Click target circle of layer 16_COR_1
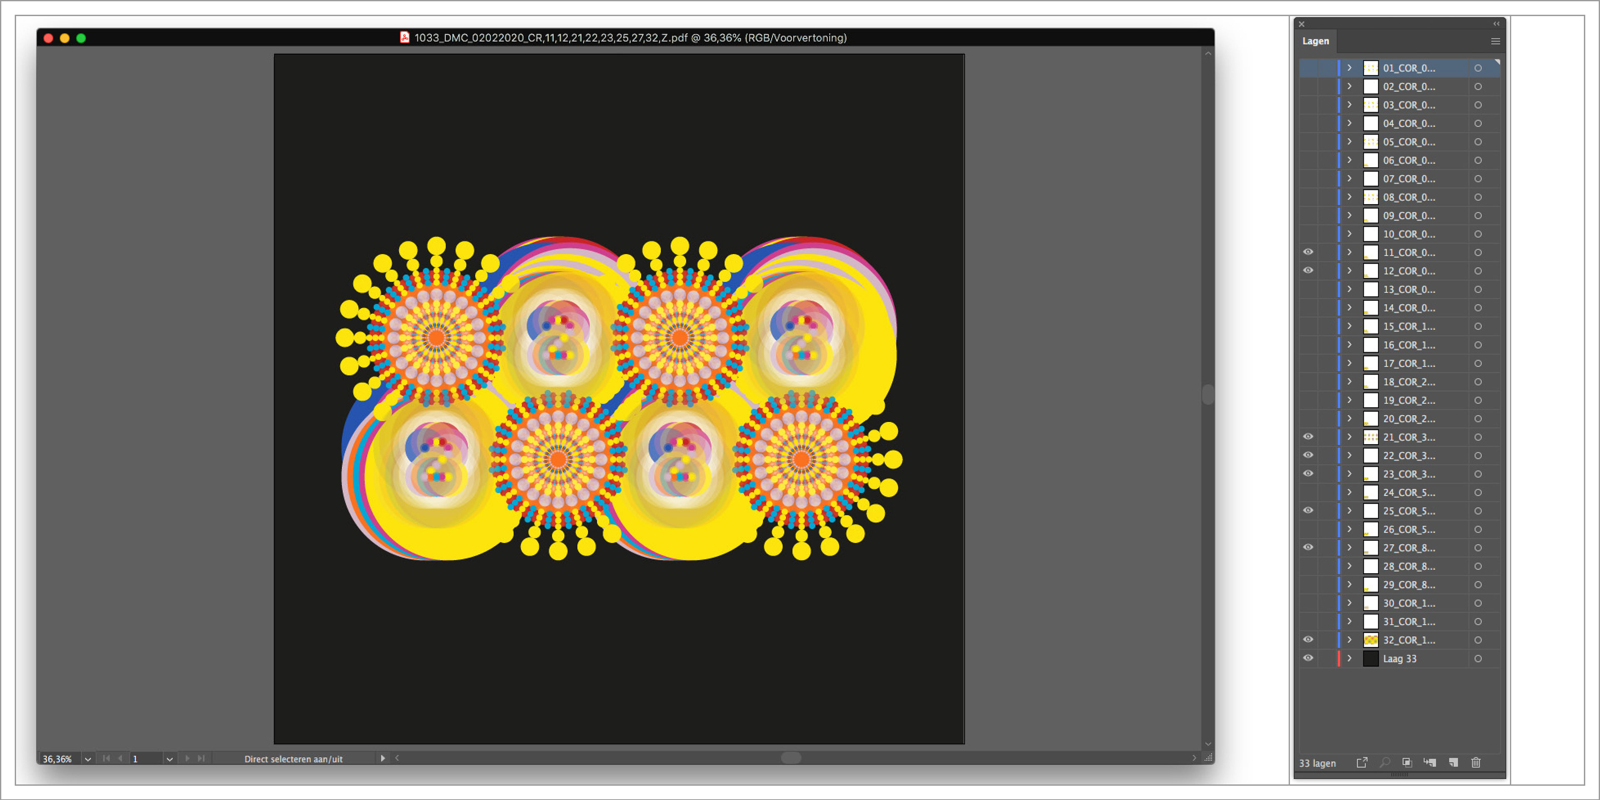Image resolution: width=1600 pixels, height=800 pixels. click(1477, 345)
